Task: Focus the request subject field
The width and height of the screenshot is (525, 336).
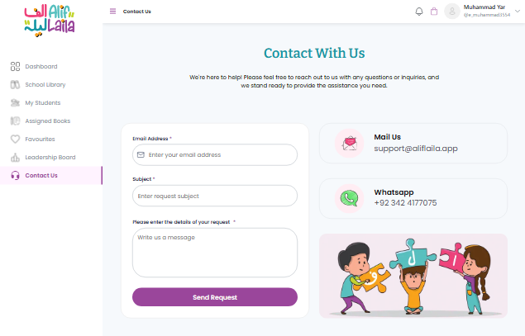Action: [215, 196]
